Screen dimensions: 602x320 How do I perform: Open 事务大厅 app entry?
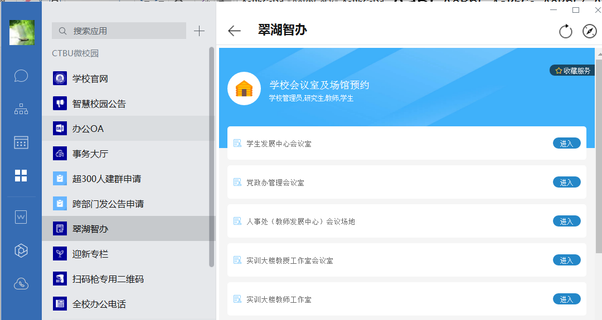pyautogui.click(x=90, y=154)
